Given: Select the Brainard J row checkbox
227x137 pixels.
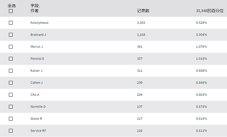Looking at the screenshot, I should [x=11, y=35].
